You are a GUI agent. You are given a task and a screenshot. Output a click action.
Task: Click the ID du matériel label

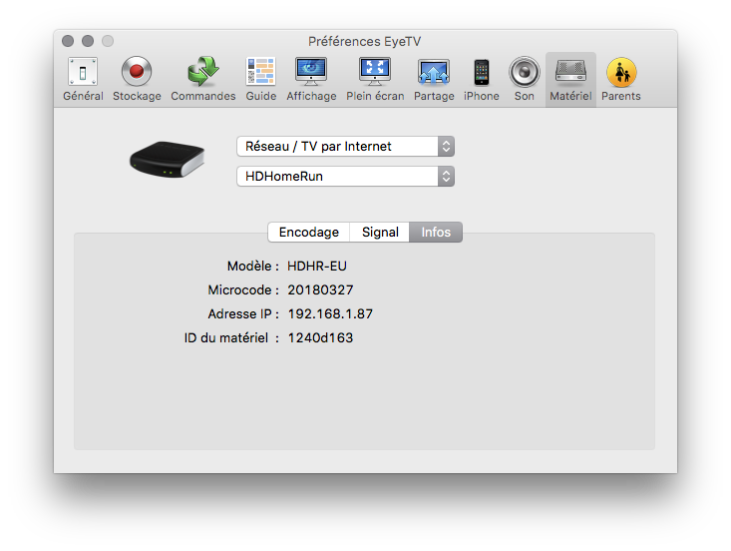click(231, 337)
